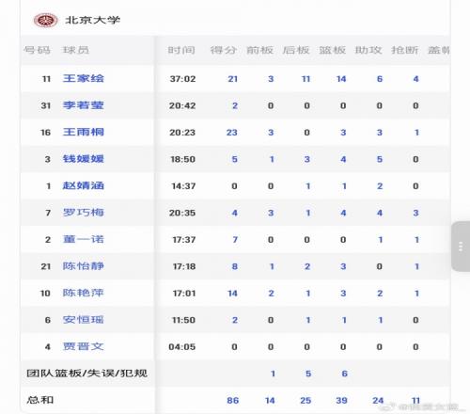The height and width of the screenshot is (414, 470).
Task: Open the three-dot side handle
Action: [x=461, y=247]
